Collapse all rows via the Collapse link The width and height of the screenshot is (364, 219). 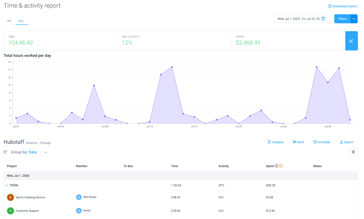click(275, 142)
